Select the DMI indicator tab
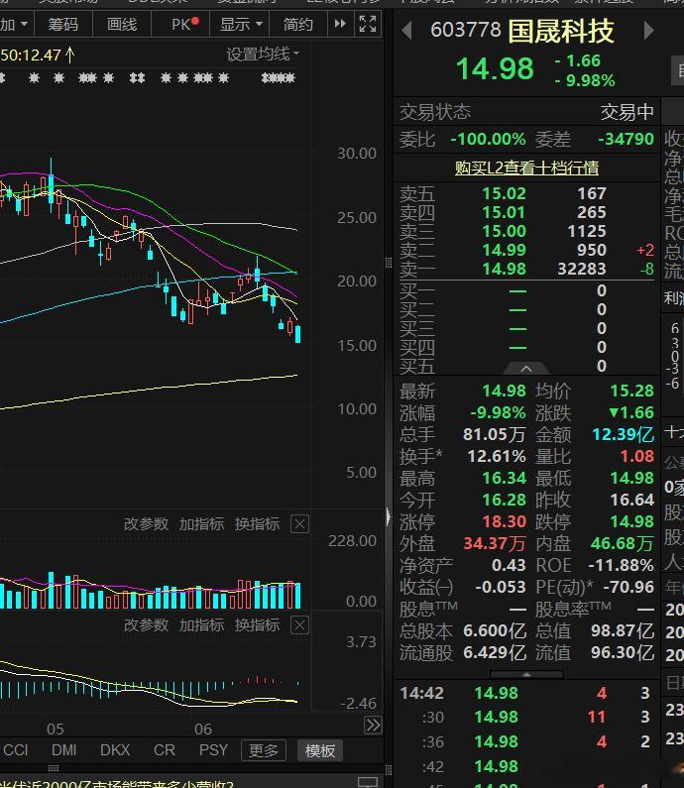The image size is (684, 788). click(63, 750)
